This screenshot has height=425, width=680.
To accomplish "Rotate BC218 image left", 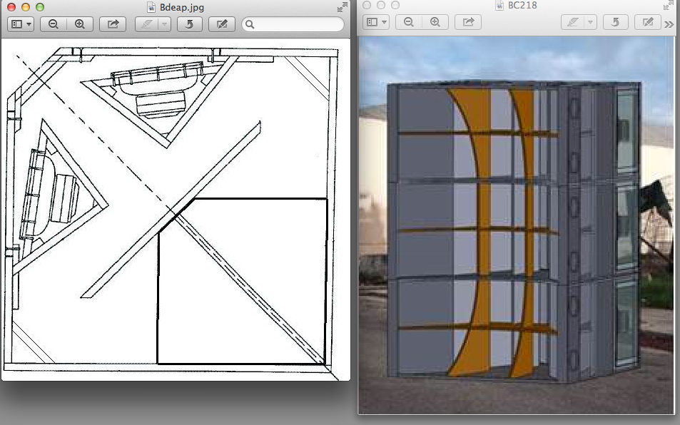I will [x=615, y=21].
